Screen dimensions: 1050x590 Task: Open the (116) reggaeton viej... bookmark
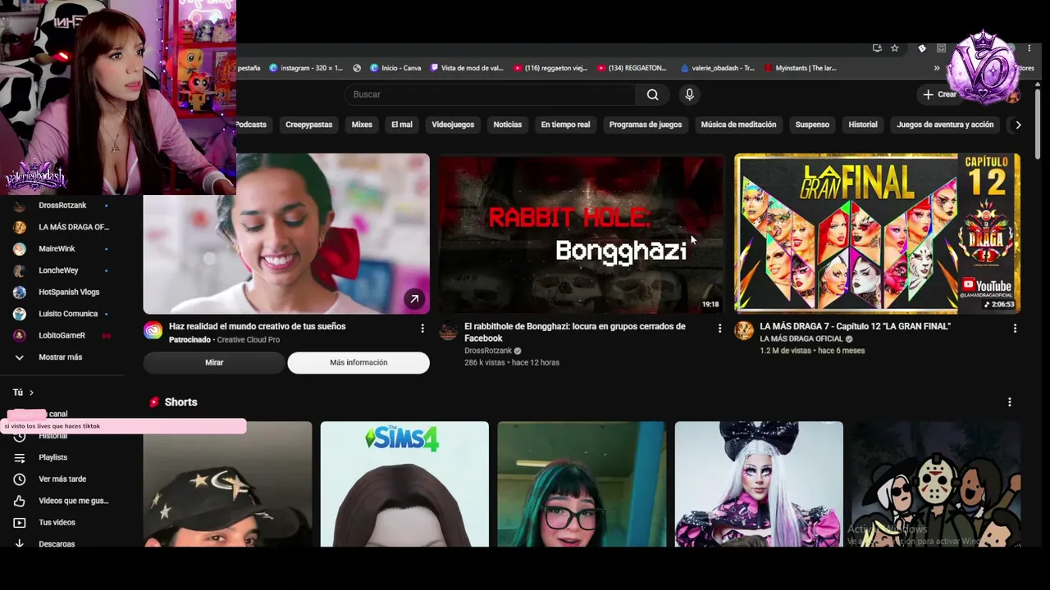[x=550, y=68]
